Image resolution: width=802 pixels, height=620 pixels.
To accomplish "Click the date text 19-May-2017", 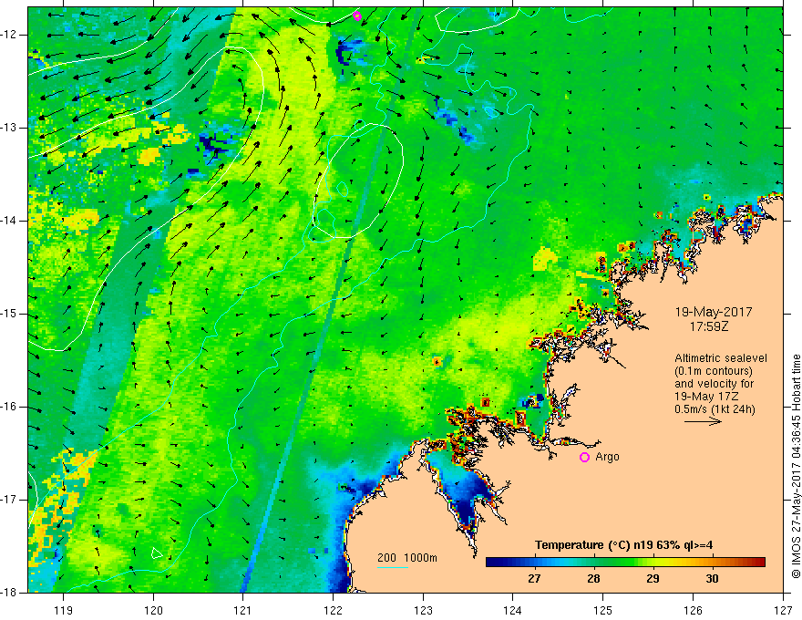I will click(714, 312).
